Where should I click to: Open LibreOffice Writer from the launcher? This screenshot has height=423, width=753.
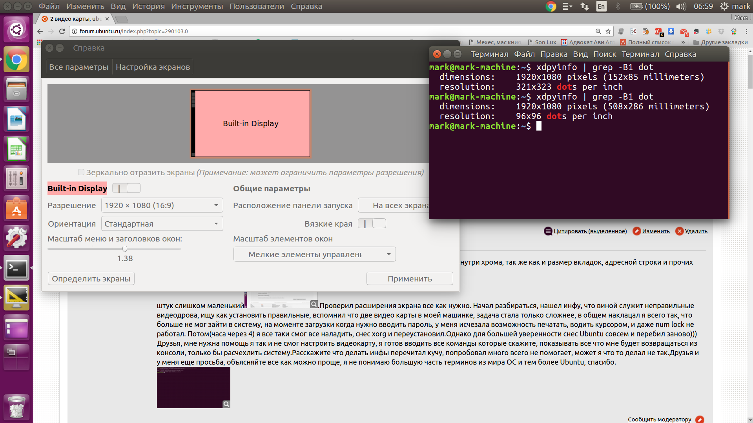16,119
